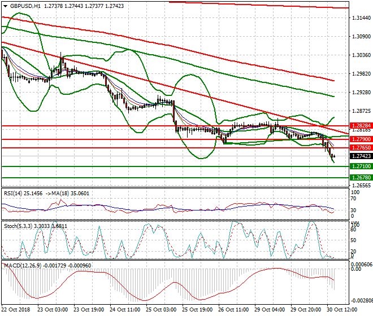The width and height of the screenshot is (373, 316).
Task: Click the 1.30900 price scale value
Action: coord(361,36)
